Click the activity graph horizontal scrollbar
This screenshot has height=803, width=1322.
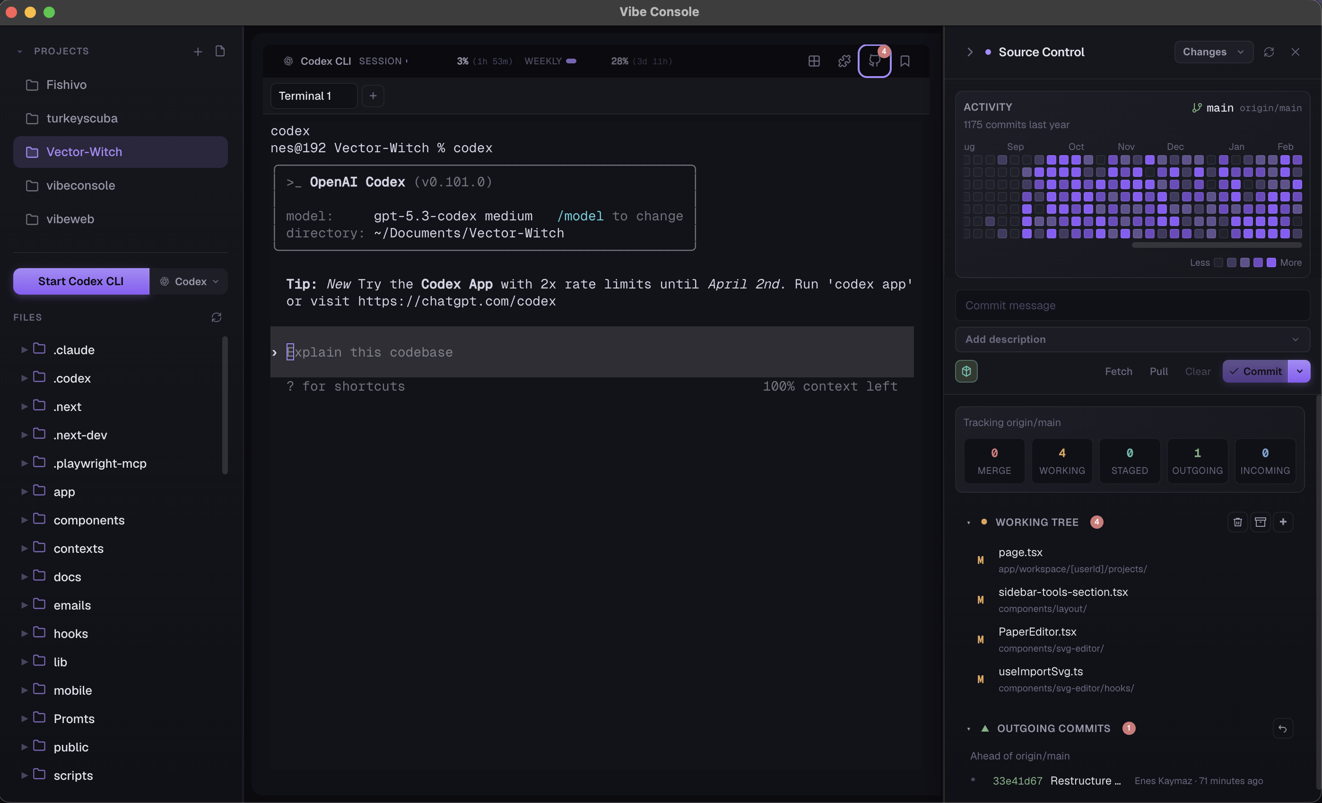click(1216, 245)
